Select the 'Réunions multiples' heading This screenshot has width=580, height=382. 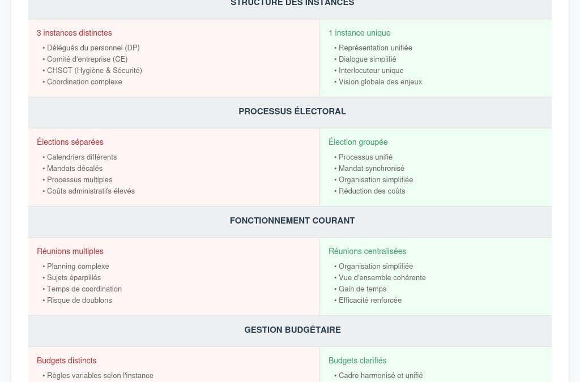pos(70,251)
